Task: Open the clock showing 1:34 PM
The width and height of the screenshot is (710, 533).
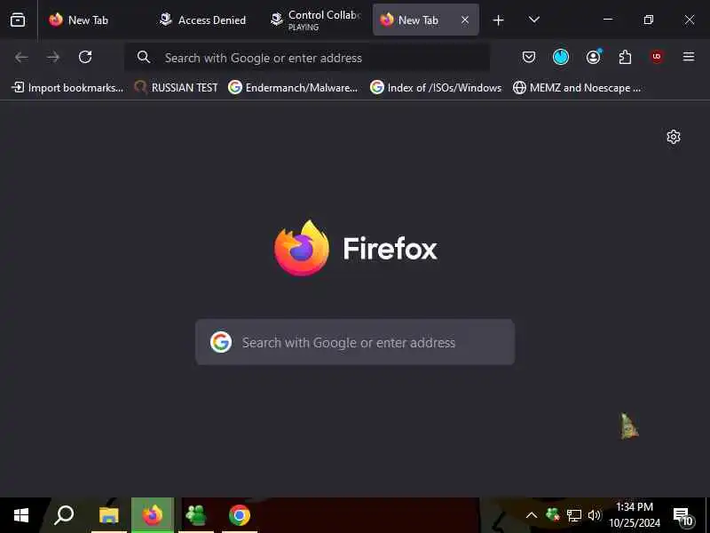Action: (x=635, y=515)
